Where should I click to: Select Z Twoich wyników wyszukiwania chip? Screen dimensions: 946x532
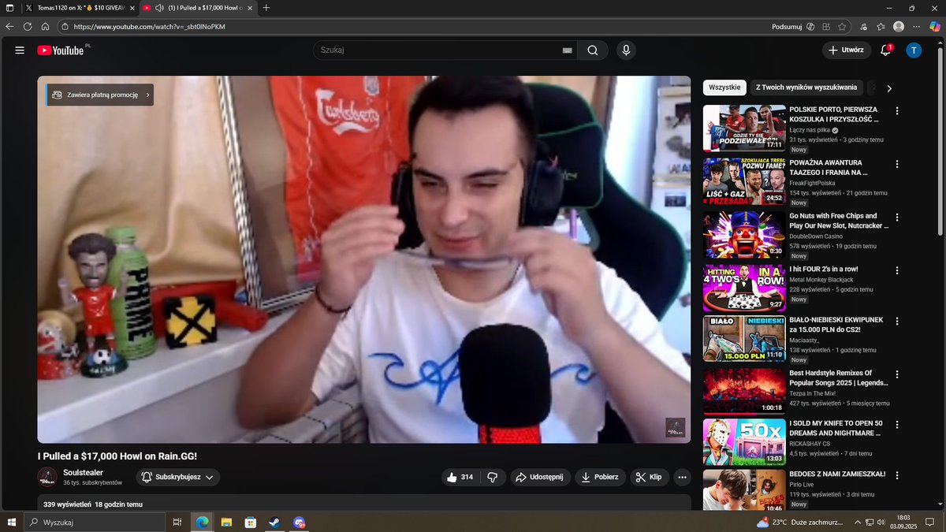806,87
